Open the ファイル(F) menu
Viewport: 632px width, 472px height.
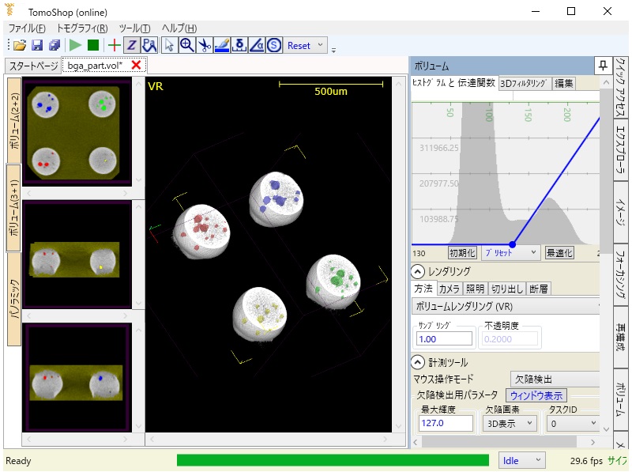(x=27, y=28)
